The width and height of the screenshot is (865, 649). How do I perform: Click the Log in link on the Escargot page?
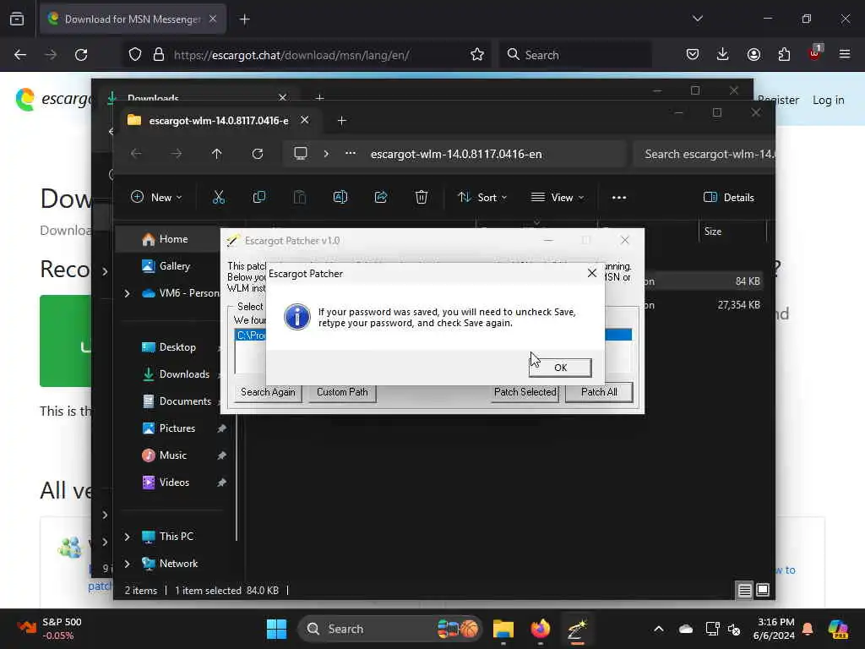pyautogui.click(x=828, y=100)
